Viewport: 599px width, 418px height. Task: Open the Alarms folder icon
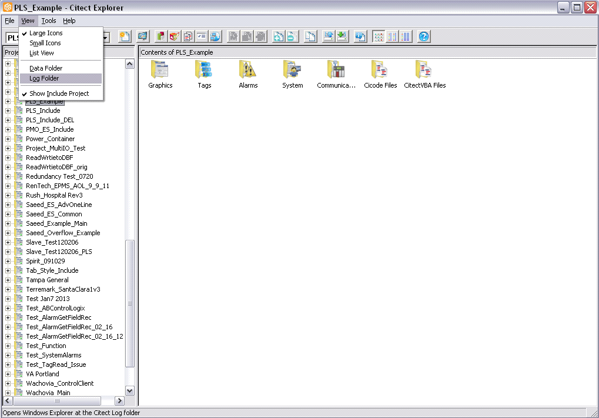248,69
